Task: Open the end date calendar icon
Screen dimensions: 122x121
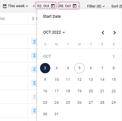Action: [75, 6]
